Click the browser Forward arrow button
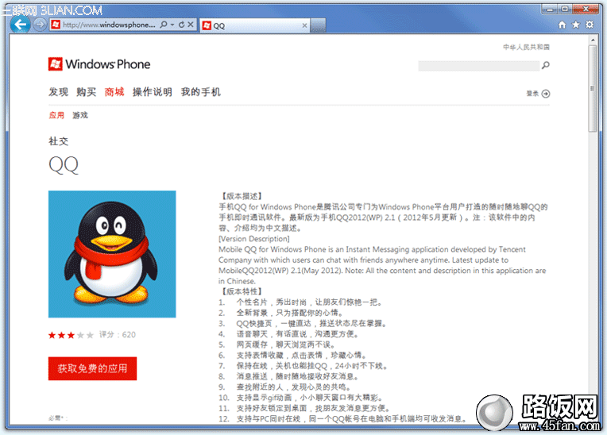The image size is (607, 435). (x=40, y=25)
